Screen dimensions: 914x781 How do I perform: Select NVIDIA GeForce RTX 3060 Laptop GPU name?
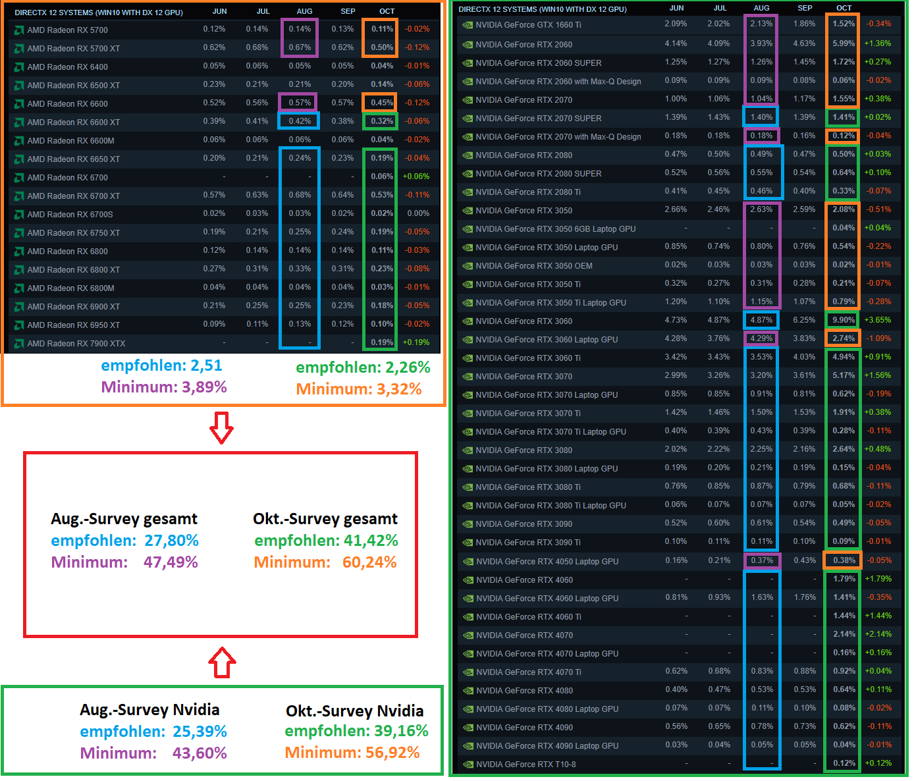(x=547, y=340)
